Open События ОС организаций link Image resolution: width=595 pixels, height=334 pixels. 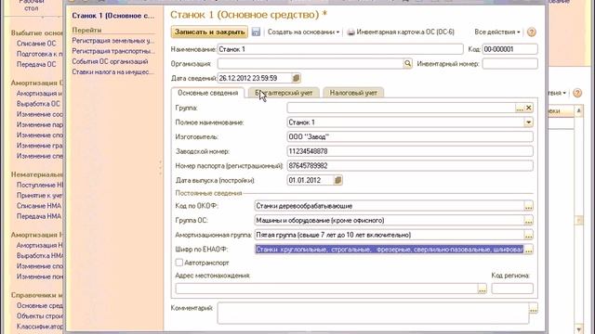[x=110, y=61]
